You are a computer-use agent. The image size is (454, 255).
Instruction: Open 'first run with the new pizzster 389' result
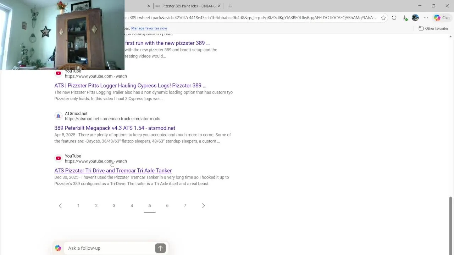167,43
